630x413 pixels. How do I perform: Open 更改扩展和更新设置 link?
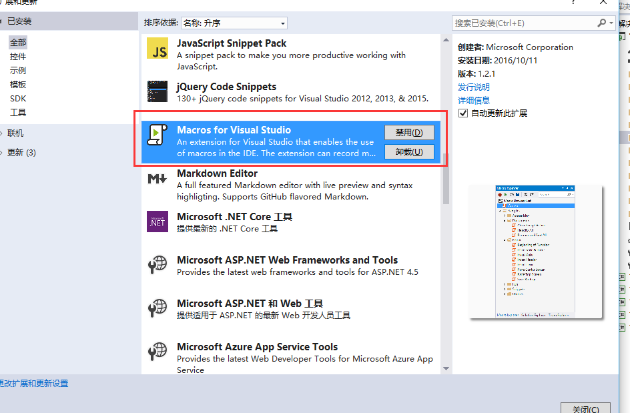pyautogui.click(x=34, y=384)
